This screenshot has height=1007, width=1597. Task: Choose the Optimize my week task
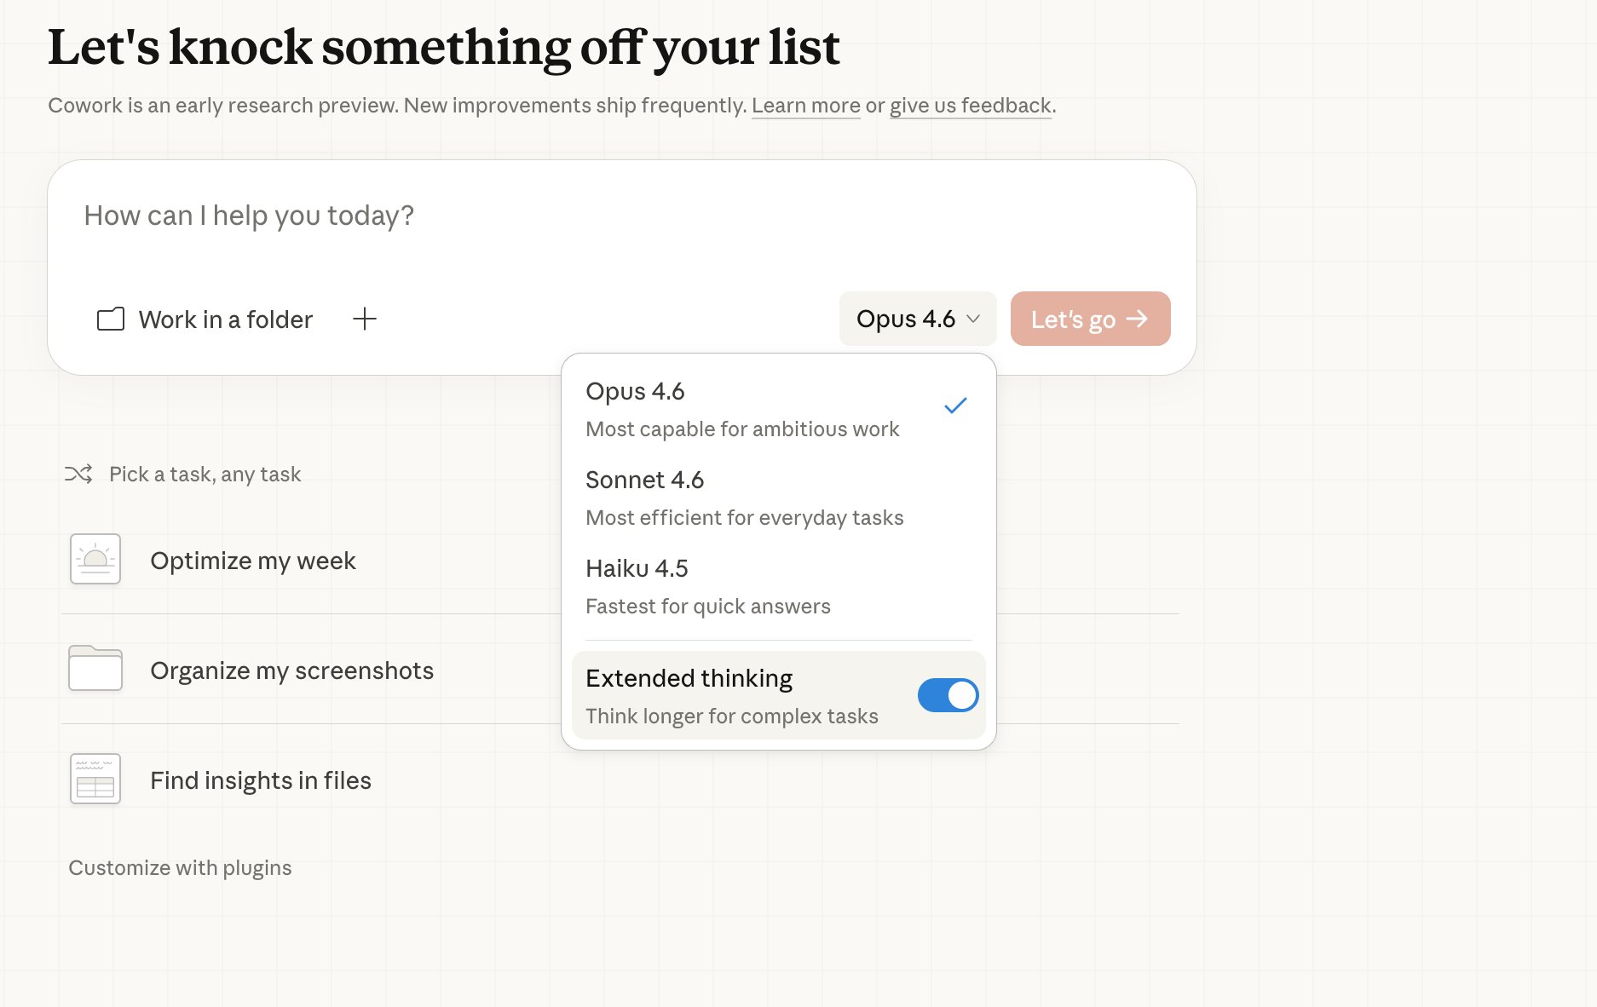[253, 561]
